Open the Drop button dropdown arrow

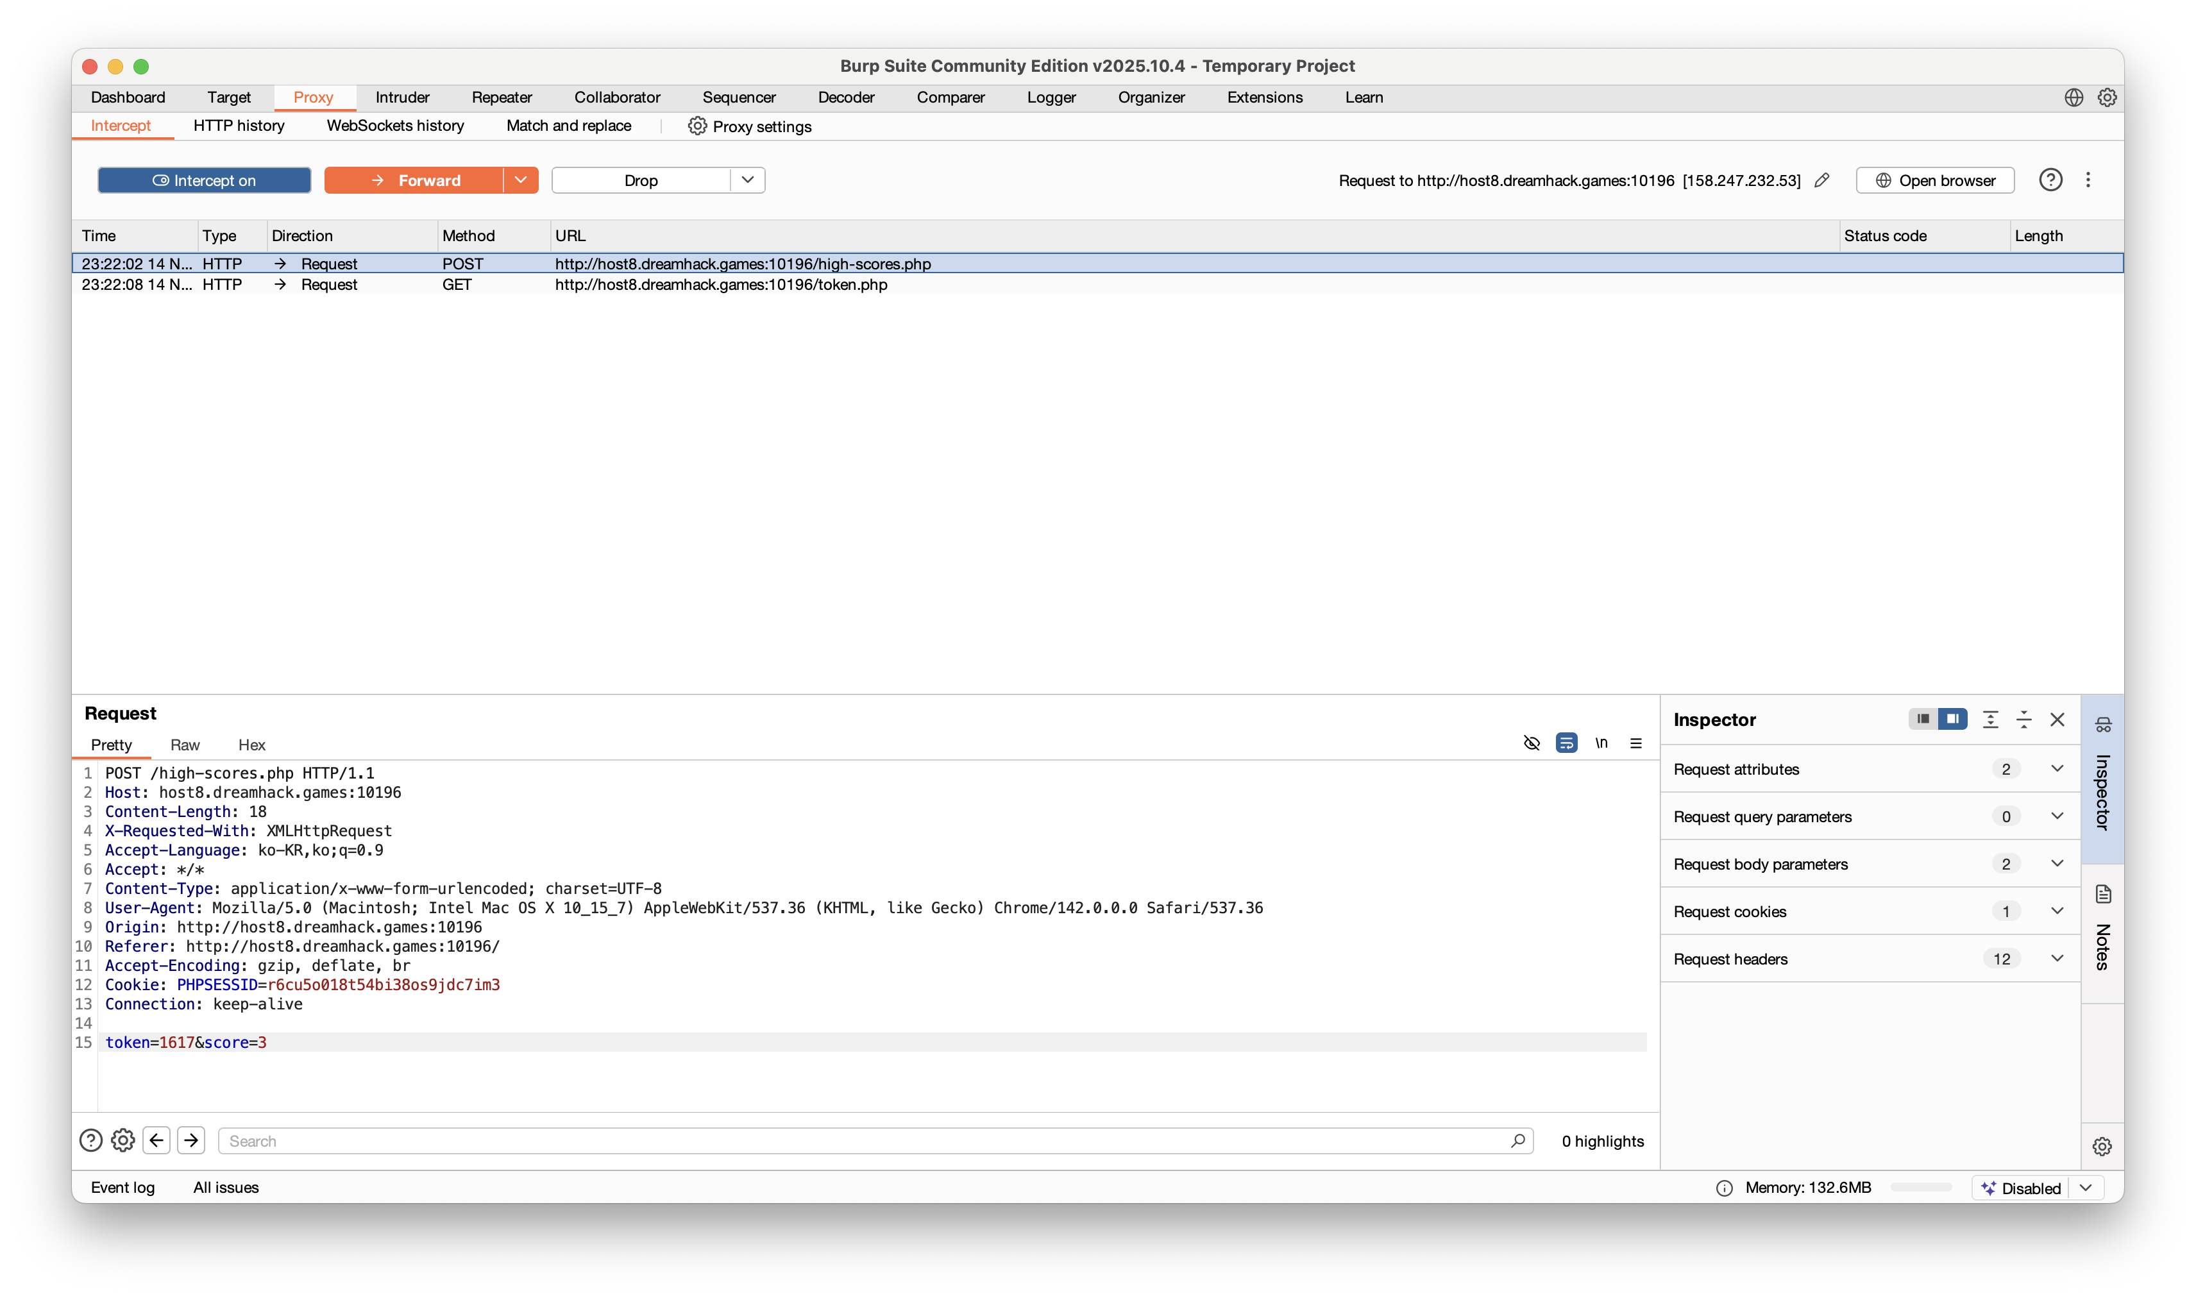point(748,180)
